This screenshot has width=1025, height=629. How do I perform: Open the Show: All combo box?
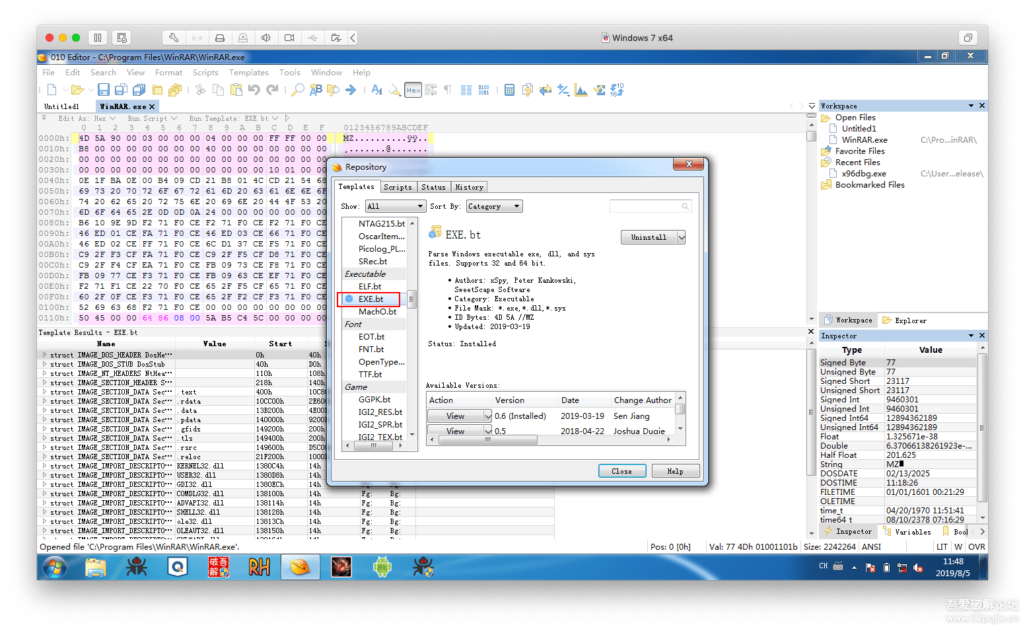coord(395,206)
